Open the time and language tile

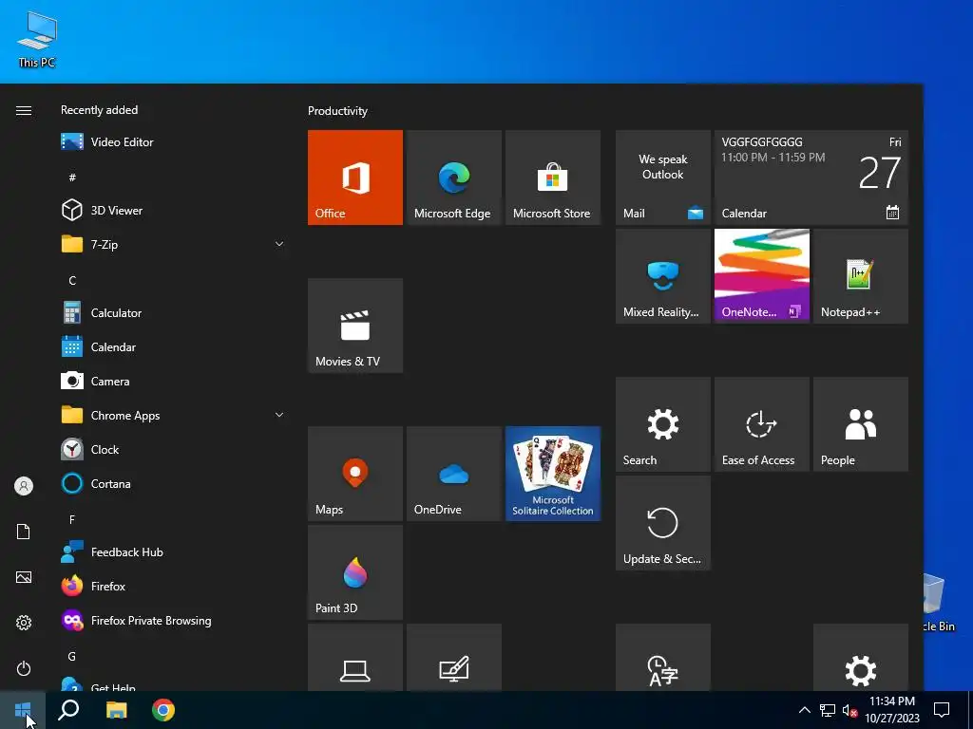coord(662,658)
